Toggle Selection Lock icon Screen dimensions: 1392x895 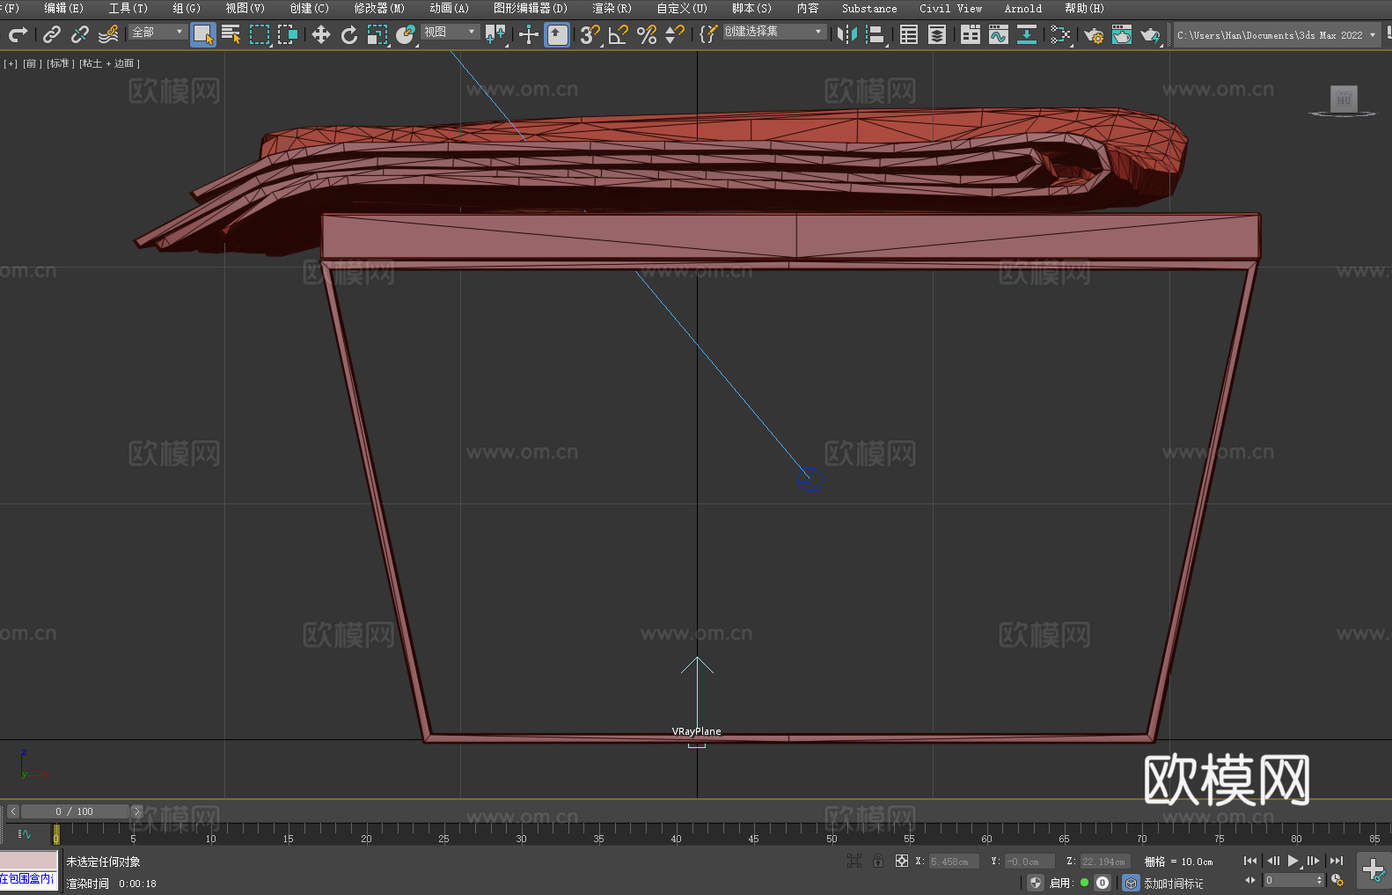tap(878, 861)
